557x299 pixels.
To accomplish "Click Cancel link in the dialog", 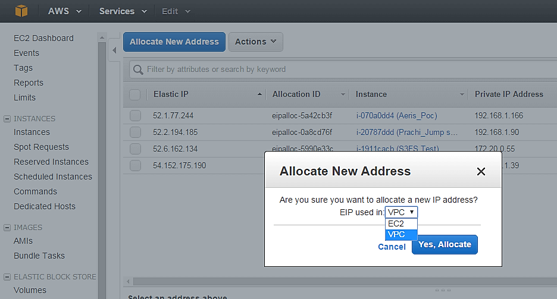I will (x=392, y=247).
